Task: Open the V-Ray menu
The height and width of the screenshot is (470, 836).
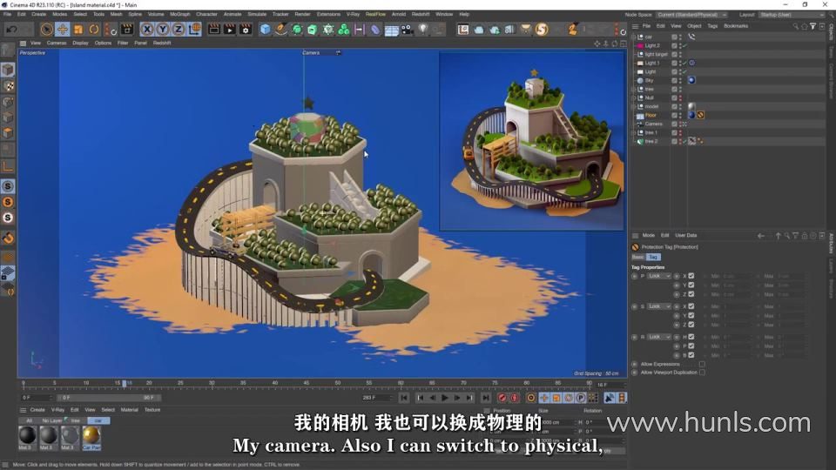Action: 353,15
